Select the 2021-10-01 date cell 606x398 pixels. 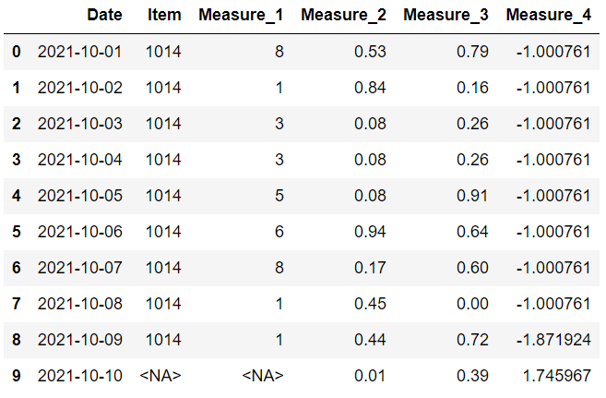click(79, 52)
